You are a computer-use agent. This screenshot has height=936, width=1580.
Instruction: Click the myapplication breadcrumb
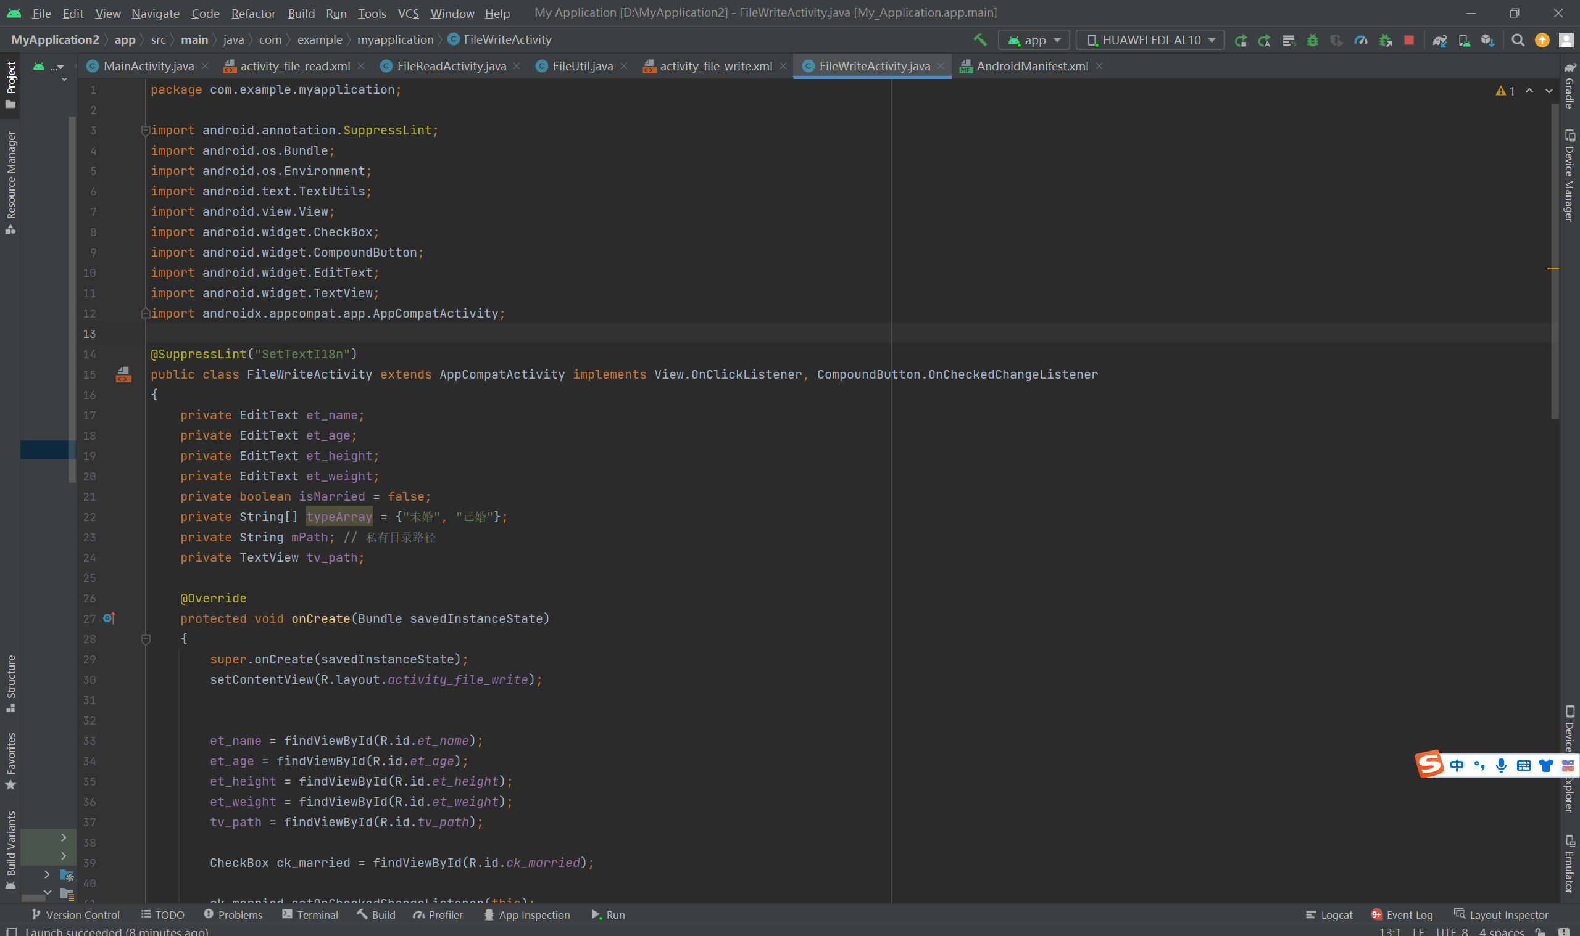coord(395,39)
